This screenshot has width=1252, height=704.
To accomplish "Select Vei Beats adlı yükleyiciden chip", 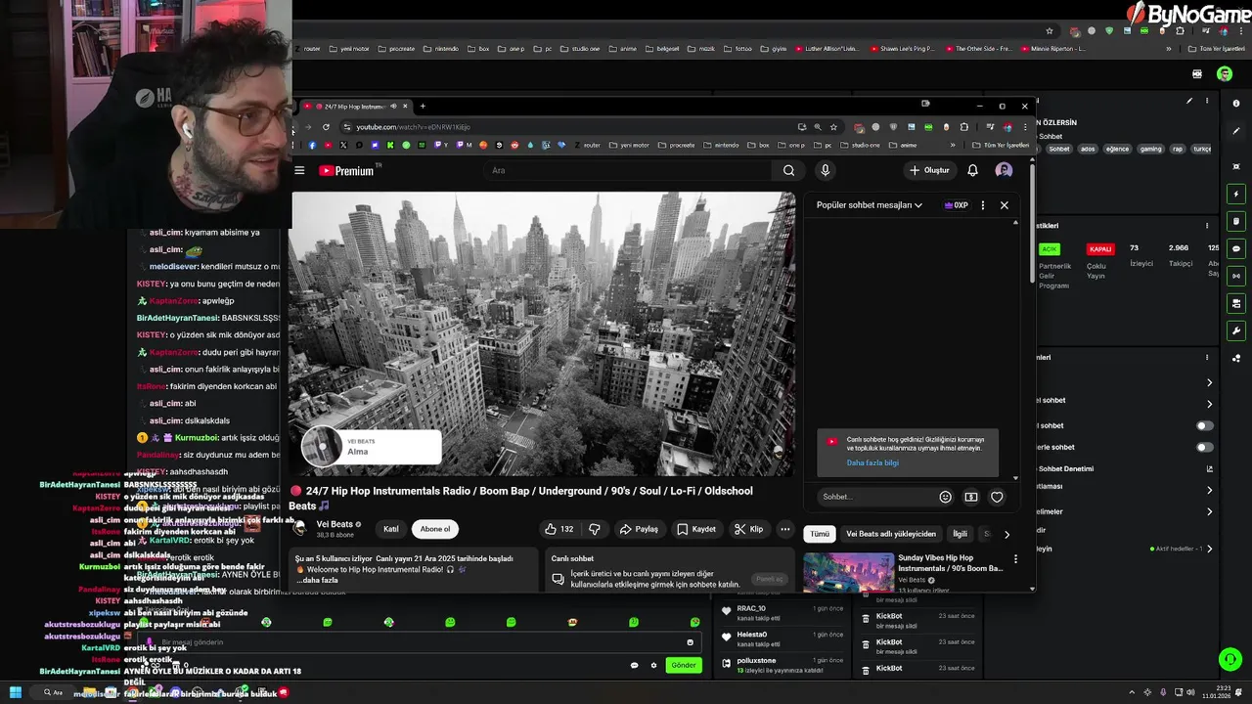I will (x=891, y=534).
